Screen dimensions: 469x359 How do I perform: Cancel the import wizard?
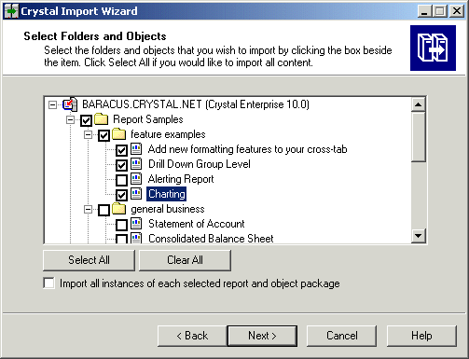point(342,336)
